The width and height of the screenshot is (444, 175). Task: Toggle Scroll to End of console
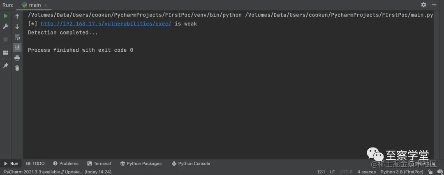[x=17, y=47]
